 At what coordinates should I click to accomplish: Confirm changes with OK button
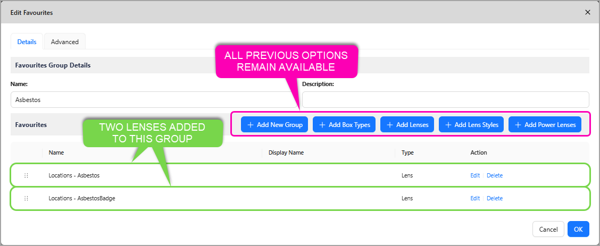point(578,229)
